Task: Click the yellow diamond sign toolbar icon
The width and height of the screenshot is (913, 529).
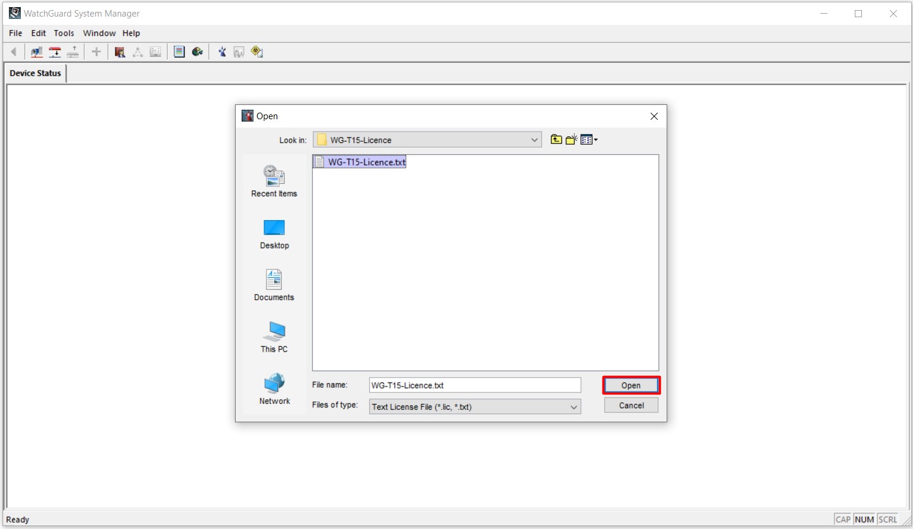Action: pyautogui.click(x=257, y=52)
